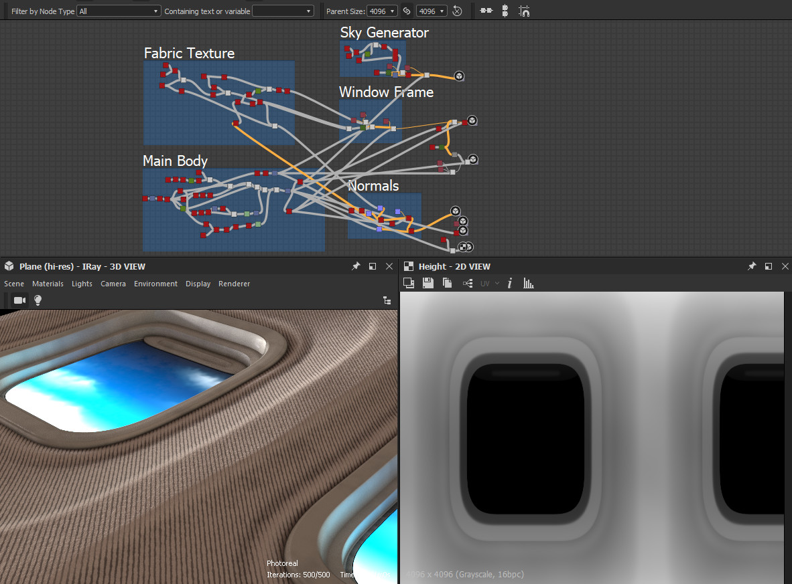Open the Filter by Node Type dropdown
The image size is (792, 584).
[x=118, y=11]
